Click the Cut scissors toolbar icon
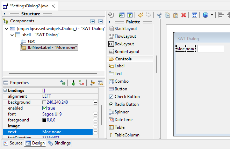This screenshot has width=230, height=149. coord(159,15)
